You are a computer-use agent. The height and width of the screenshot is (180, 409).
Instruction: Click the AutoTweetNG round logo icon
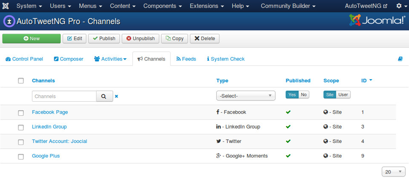pyautogui.click(x=9, y=21)
